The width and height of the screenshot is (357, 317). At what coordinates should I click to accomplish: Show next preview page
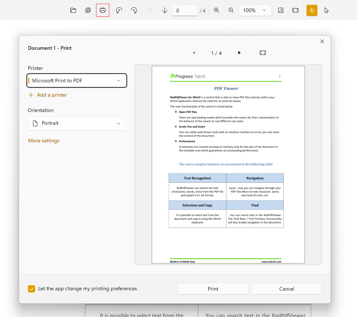click(239, 53)
